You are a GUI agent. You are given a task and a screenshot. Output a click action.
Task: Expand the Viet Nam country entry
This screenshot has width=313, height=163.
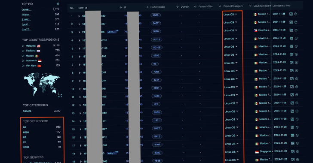coord(23,66)
